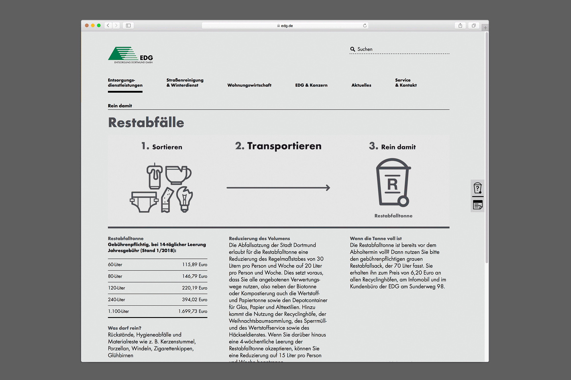Viewport: 571px width, 380px height.
Task: Click into the Suchen search field
Action: pyautogui.click(x=402, y=49)
